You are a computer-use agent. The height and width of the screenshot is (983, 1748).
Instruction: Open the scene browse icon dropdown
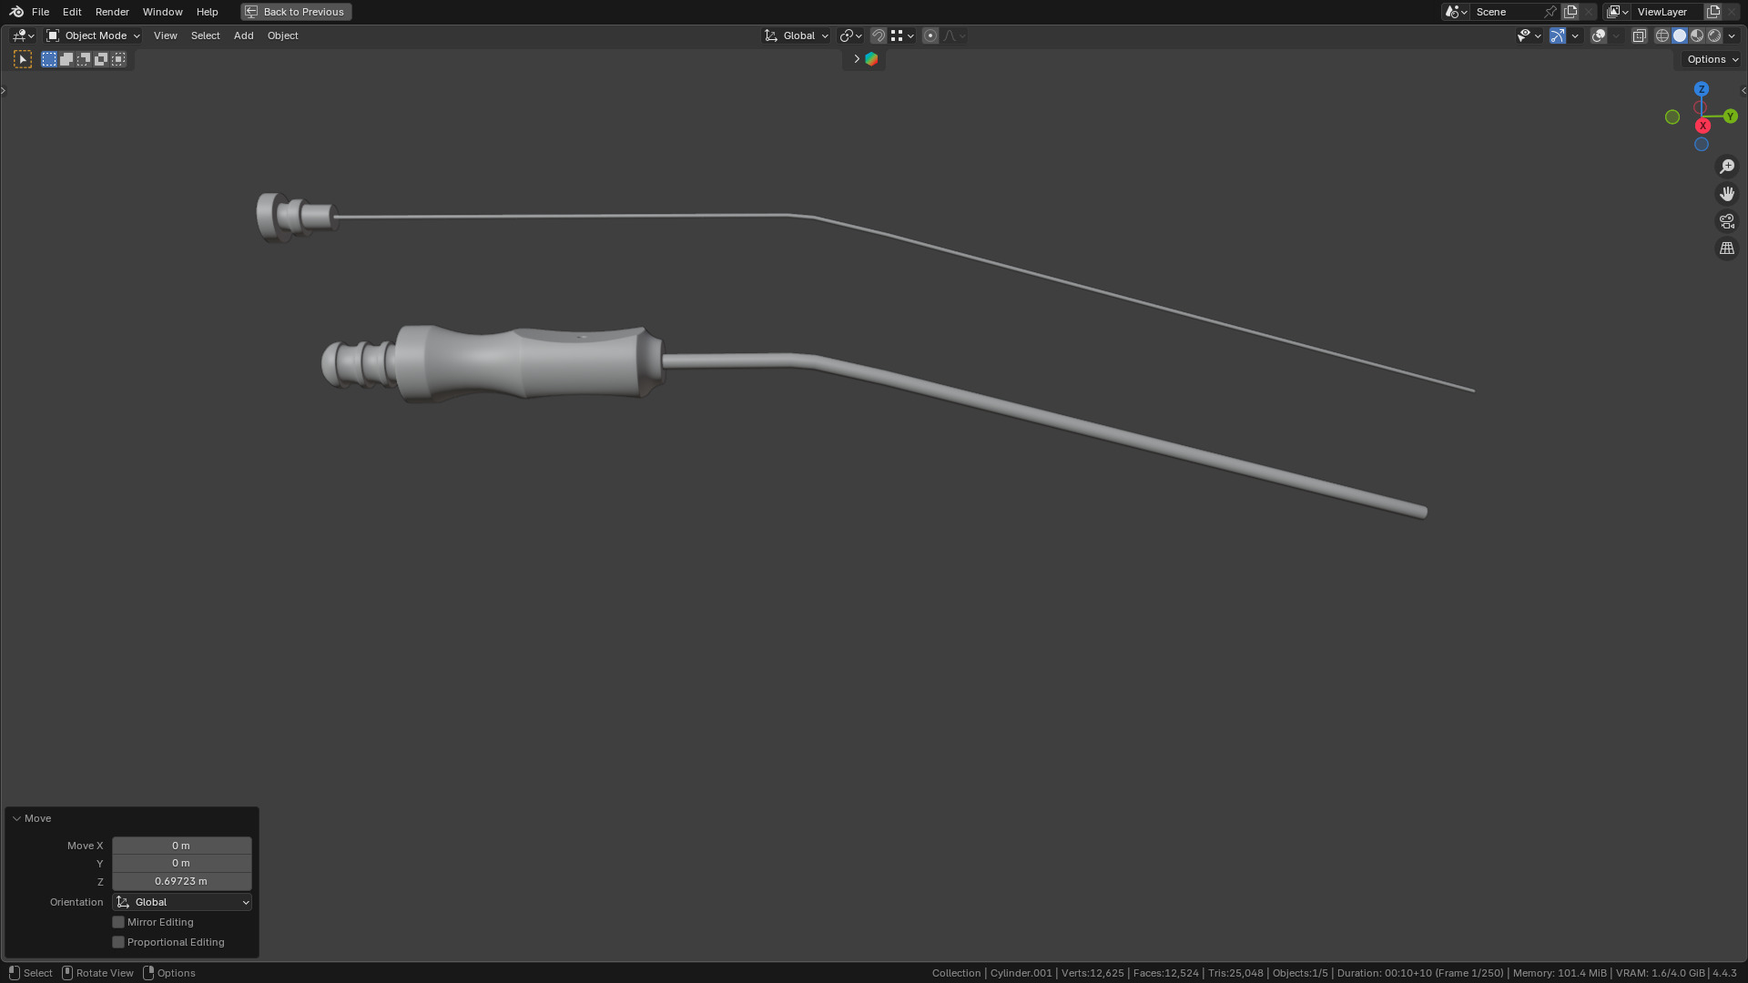click(x=1456, y=12)
